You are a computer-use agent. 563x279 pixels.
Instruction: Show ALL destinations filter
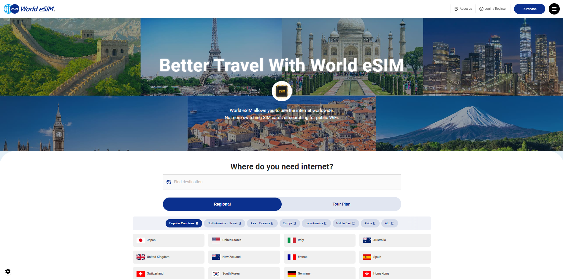[389, 223]
